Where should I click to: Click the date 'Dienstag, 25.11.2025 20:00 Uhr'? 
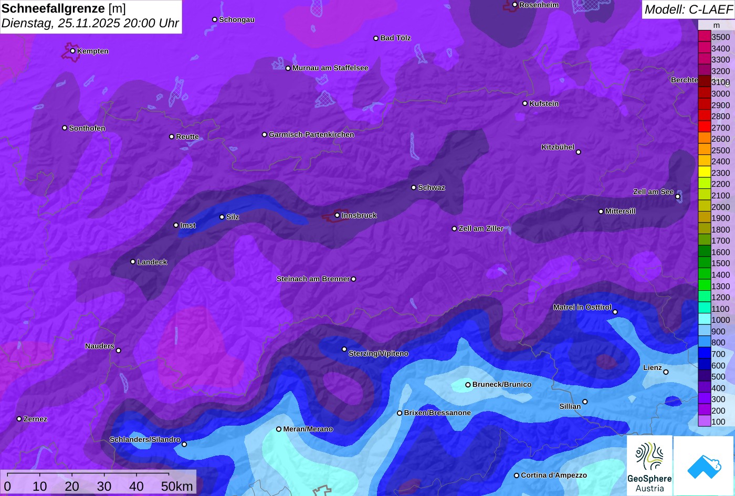pyautogui.click(x=90, y=24)
